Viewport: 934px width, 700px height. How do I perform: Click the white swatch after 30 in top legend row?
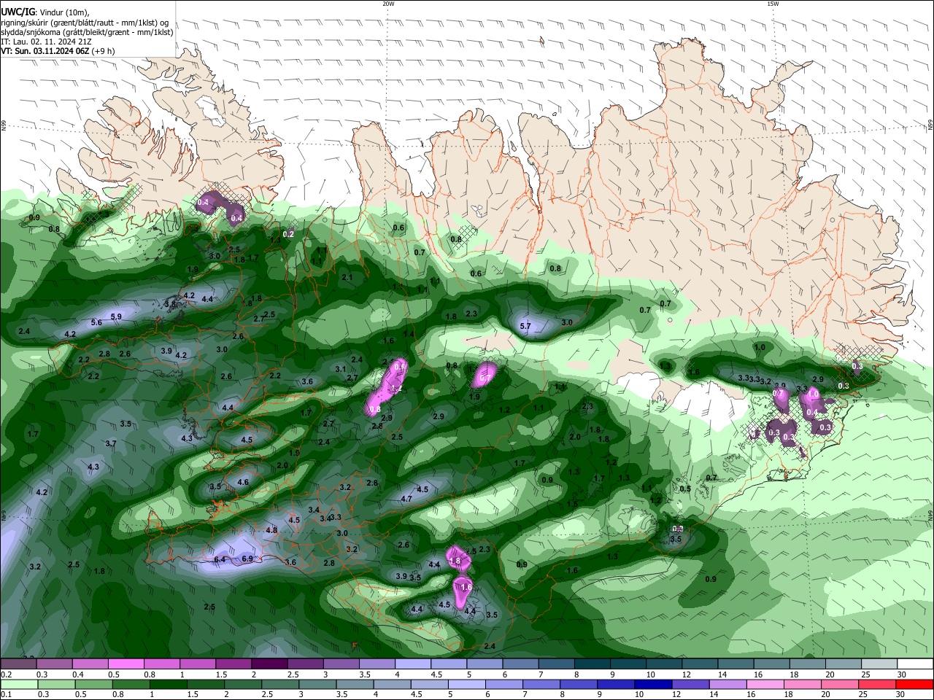coord(915,664)
